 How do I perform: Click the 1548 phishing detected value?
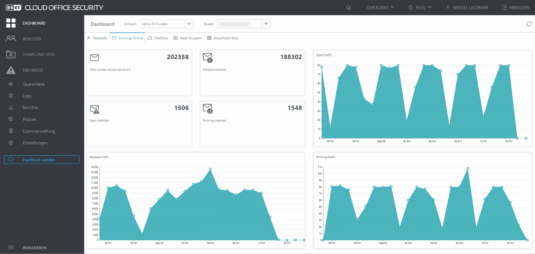point(295,108)
